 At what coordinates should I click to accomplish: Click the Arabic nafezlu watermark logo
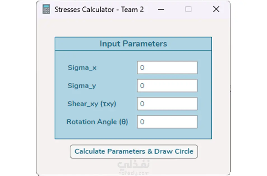(x=134, y=165)
